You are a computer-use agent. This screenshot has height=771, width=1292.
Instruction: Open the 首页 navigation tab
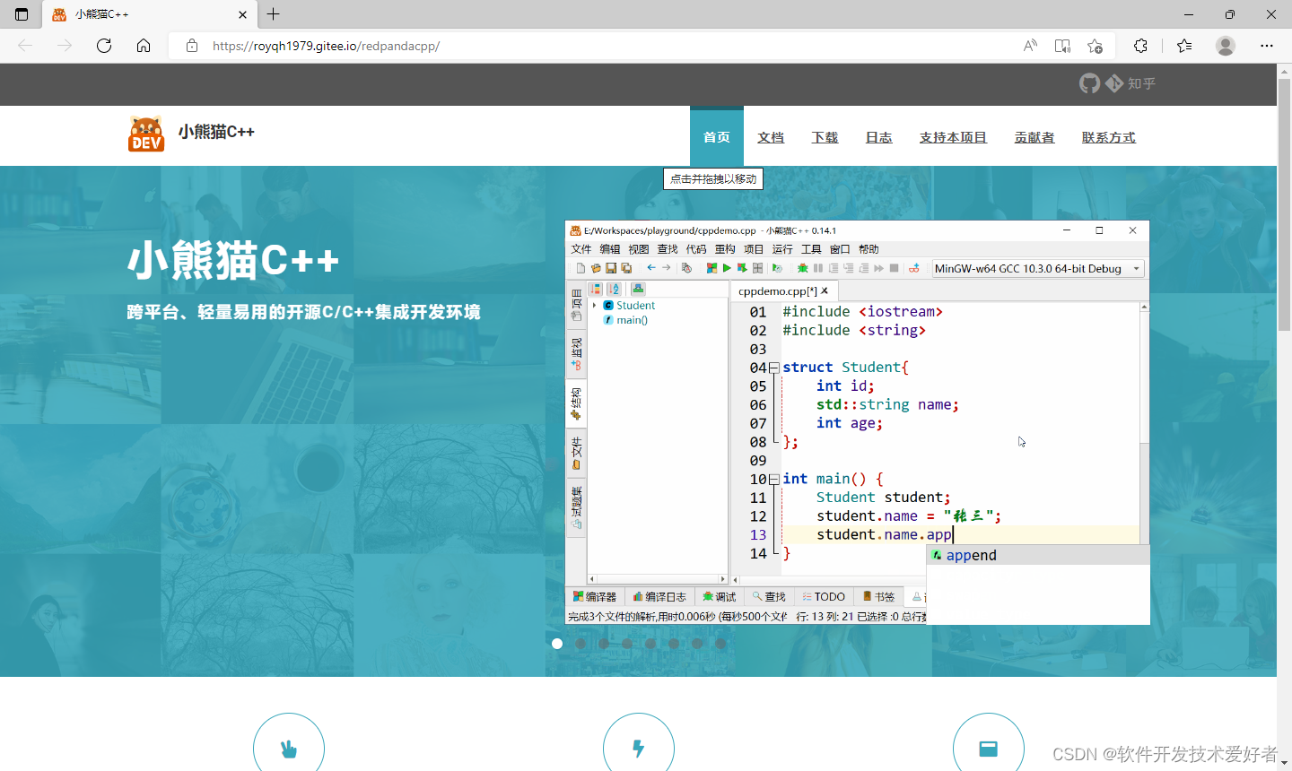tap(717, 137)
